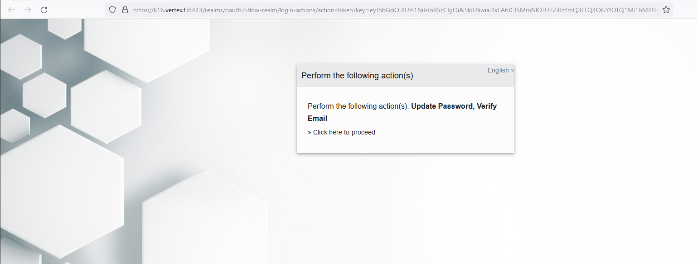Click the bold word "Email" in the card
The image size is (697, 264).
317,119
